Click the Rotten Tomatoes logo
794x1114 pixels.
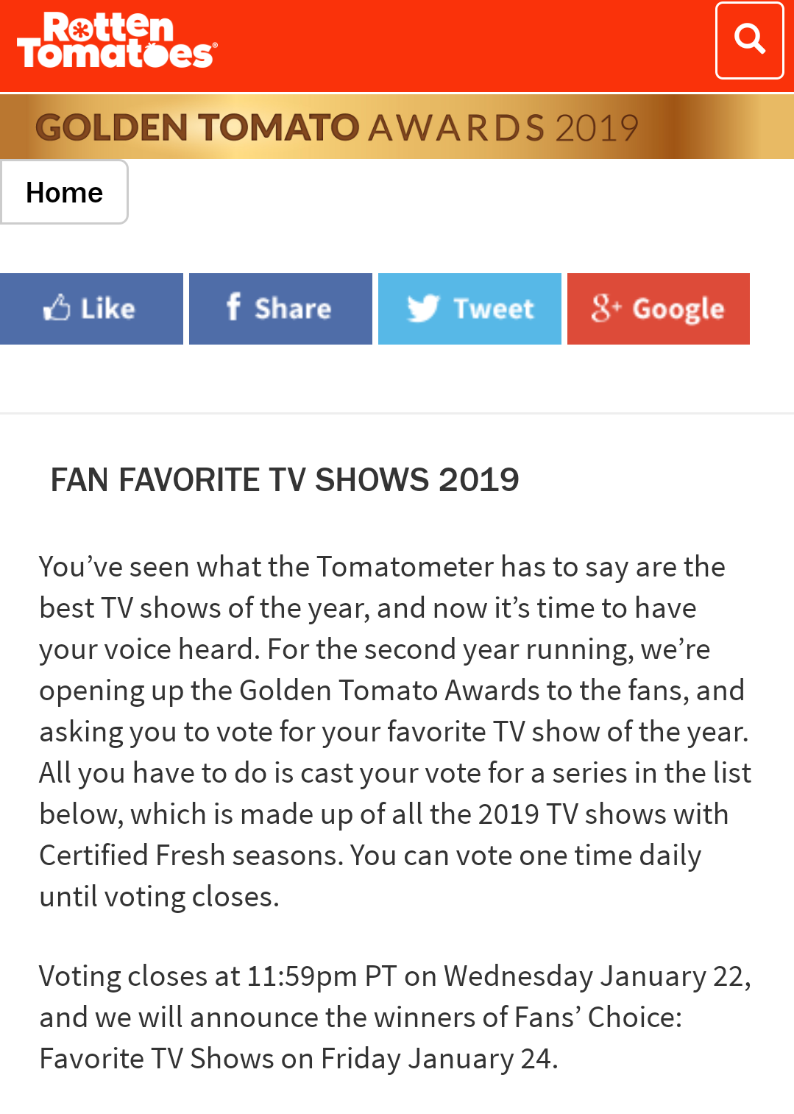116,41
